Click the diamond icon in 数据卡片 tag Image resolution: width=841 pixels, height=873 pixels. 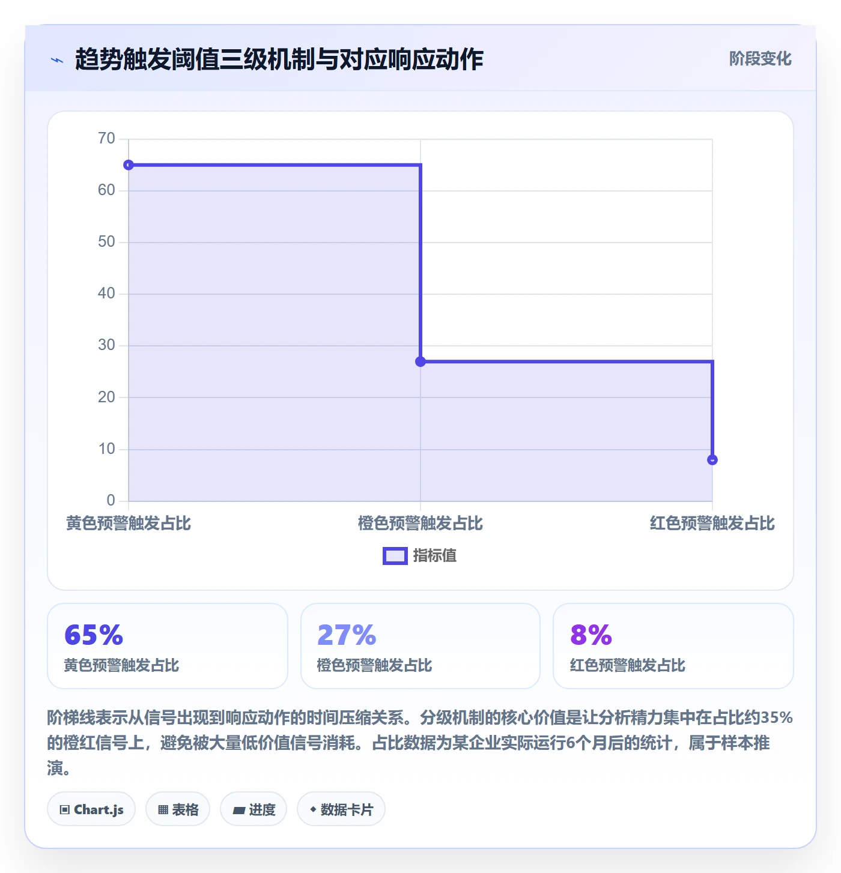click(313, 809)
